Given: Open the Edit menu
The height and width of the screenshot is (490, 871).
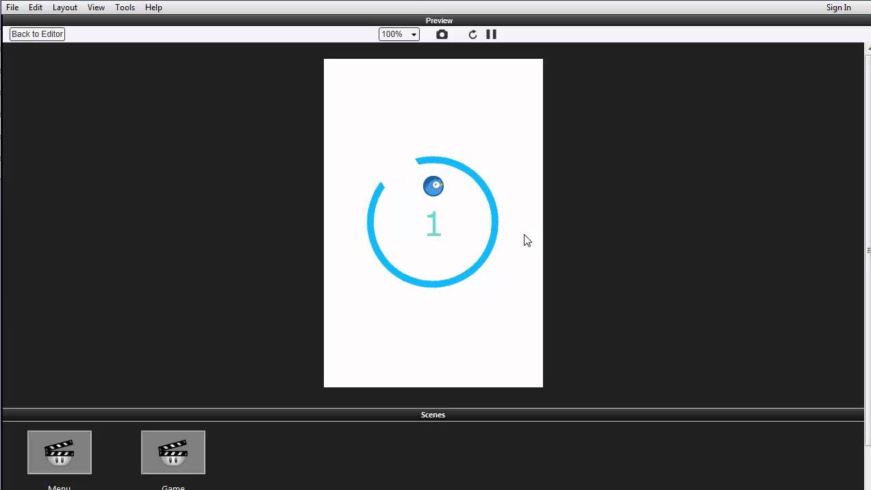Looking at the screenshot, I should coord(36,8).
